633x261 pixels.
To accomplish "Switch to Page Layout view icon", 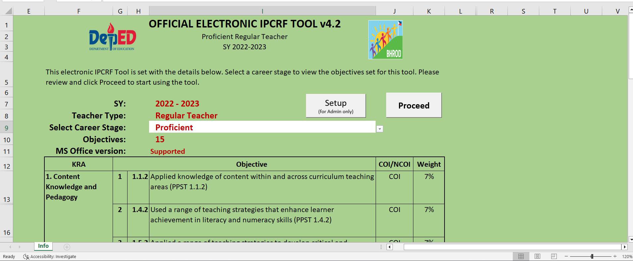I will click(537, 256).
